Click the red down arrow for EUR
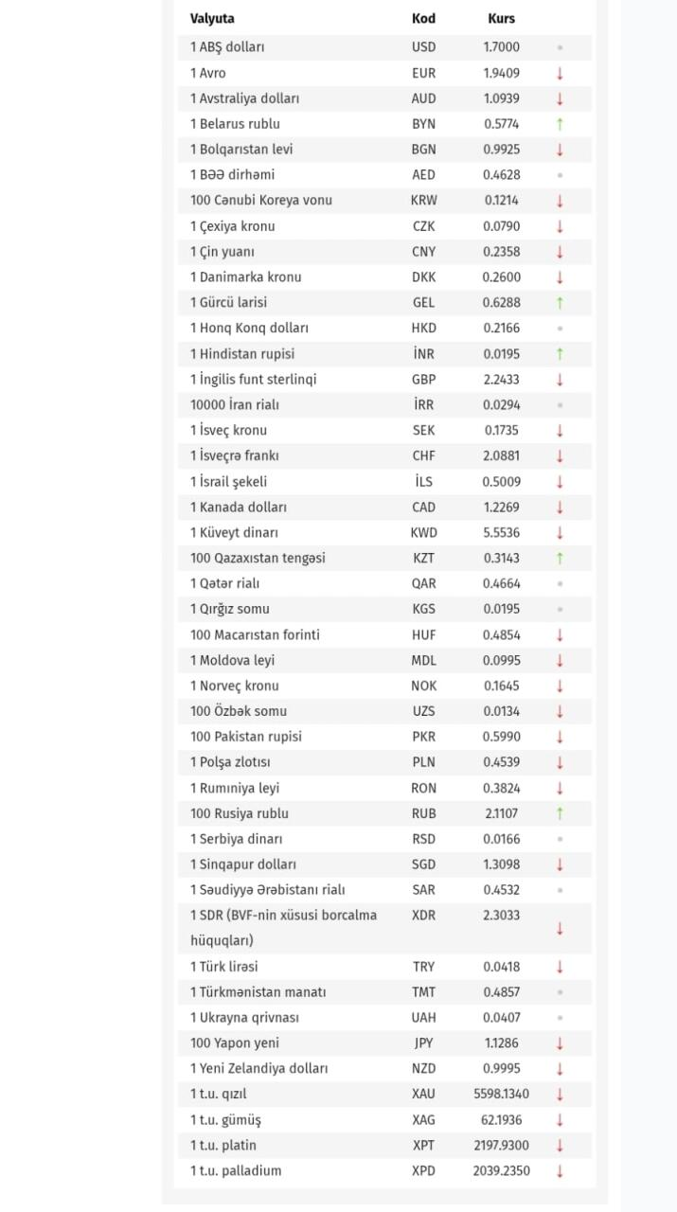The image size is (677, 1212). pos(560,73)
